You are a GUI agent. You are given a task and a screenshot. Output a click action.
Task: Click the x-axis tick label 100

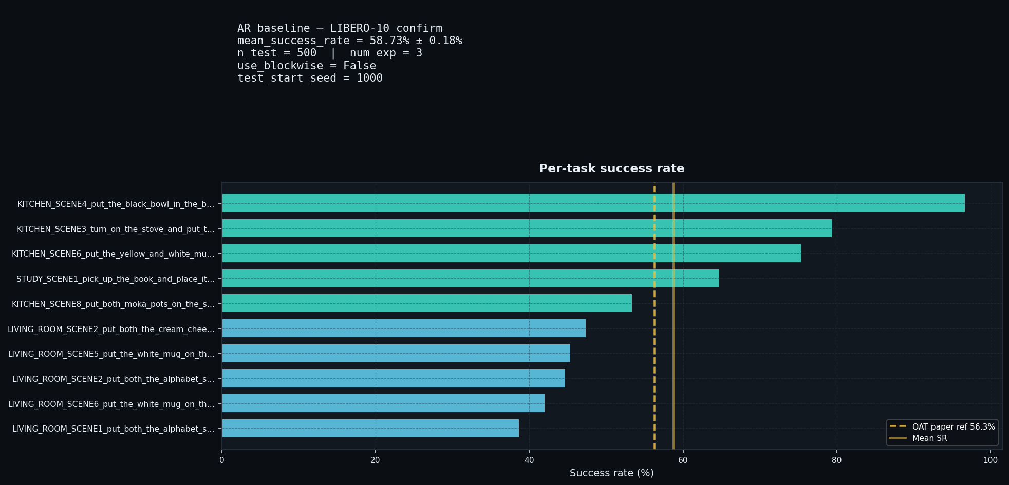coord(991,460)
